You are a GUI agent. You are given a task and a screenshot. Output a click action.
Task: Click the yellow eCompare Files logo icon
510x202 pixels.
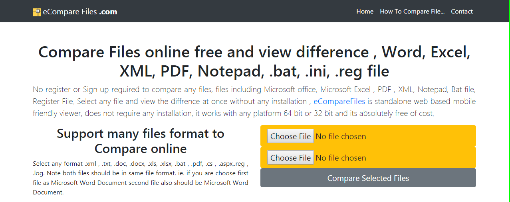[37, 12]
